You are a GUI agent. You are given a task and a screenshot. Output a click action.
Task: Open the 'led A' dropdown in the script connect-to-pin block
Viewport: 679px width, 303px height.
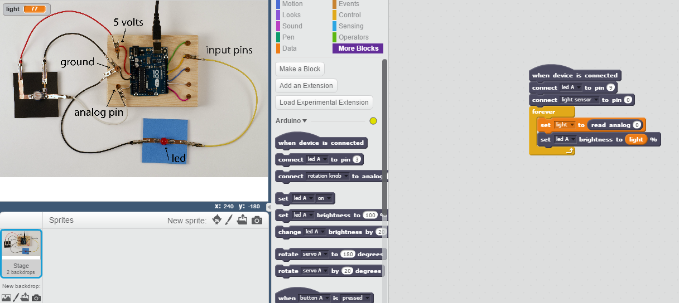[x=571, y=87]
